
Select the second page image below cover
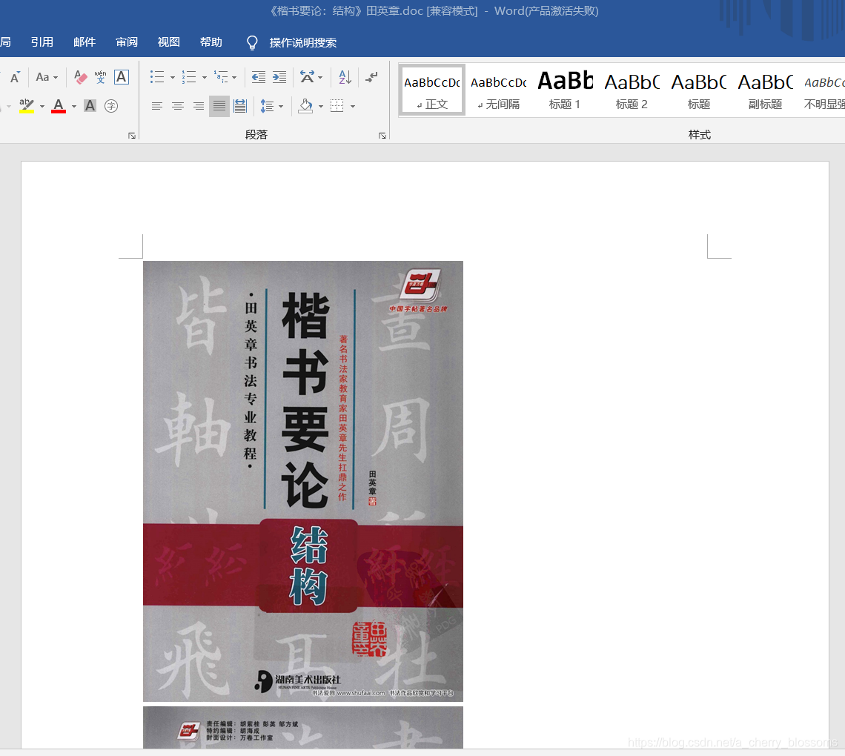click(x=303, y=727)
